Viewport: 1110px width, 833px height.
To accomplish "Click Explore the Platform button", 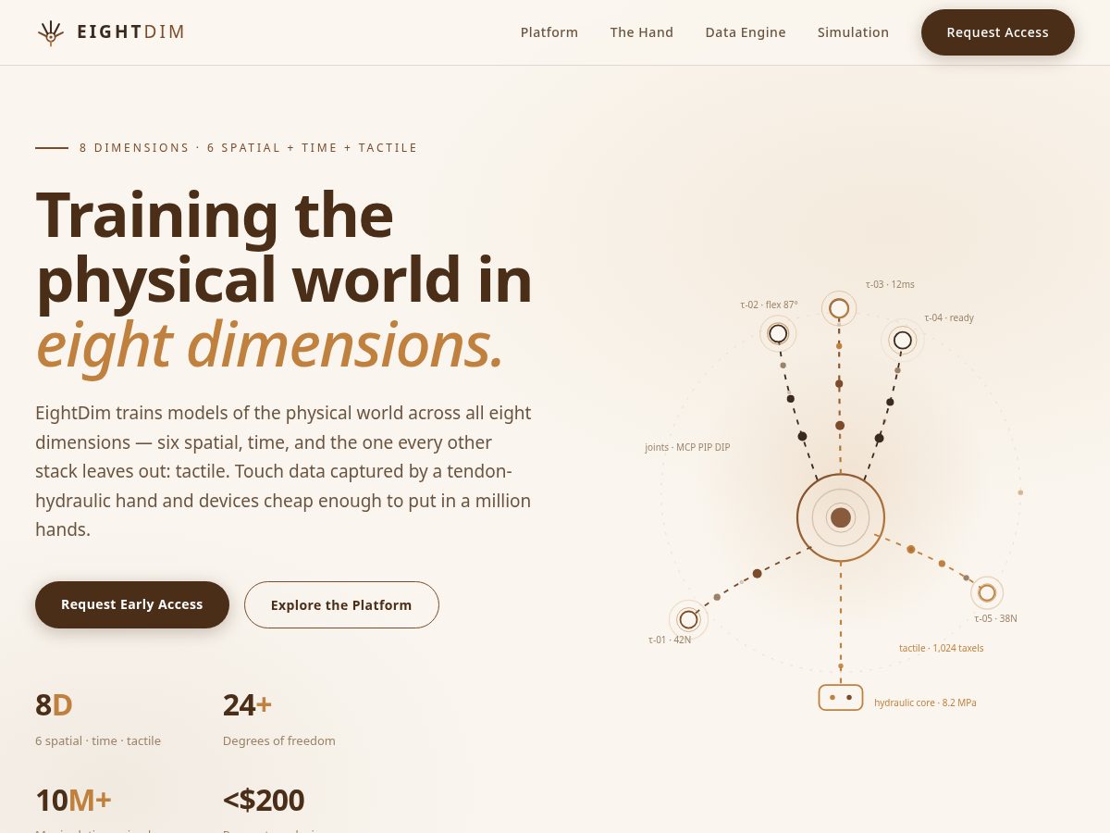I will (341, 604).
